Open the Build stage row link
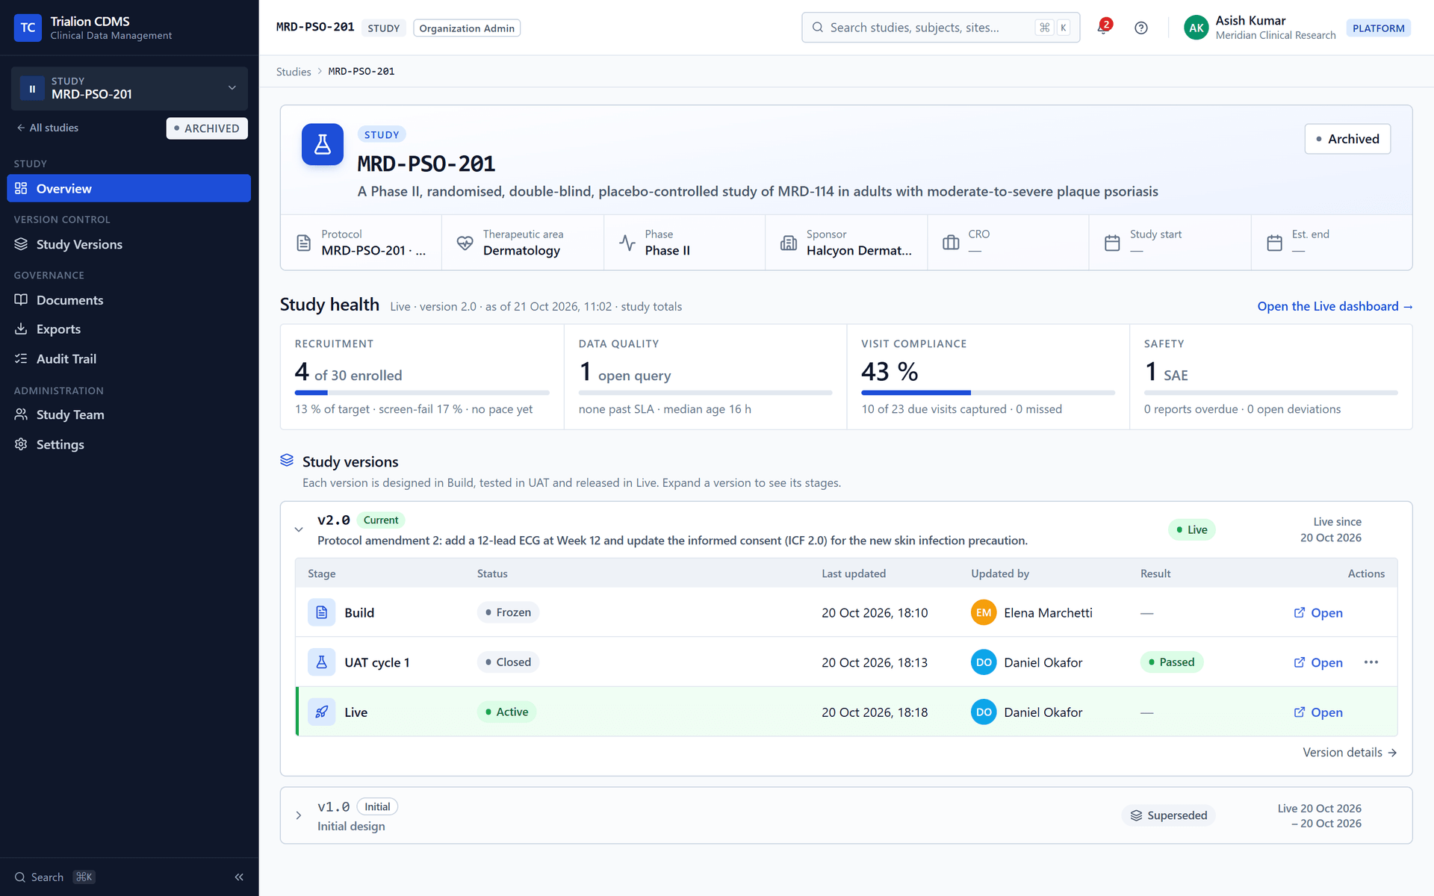 click(1318, 612)
